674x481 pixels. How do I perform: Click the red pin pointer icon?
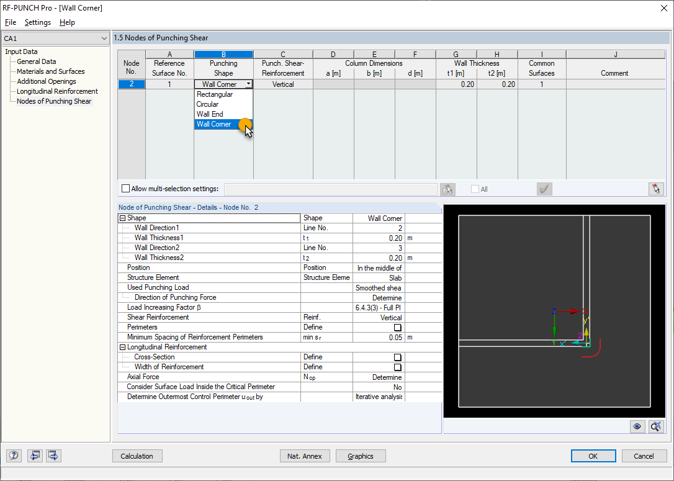(x=656, y=189)
